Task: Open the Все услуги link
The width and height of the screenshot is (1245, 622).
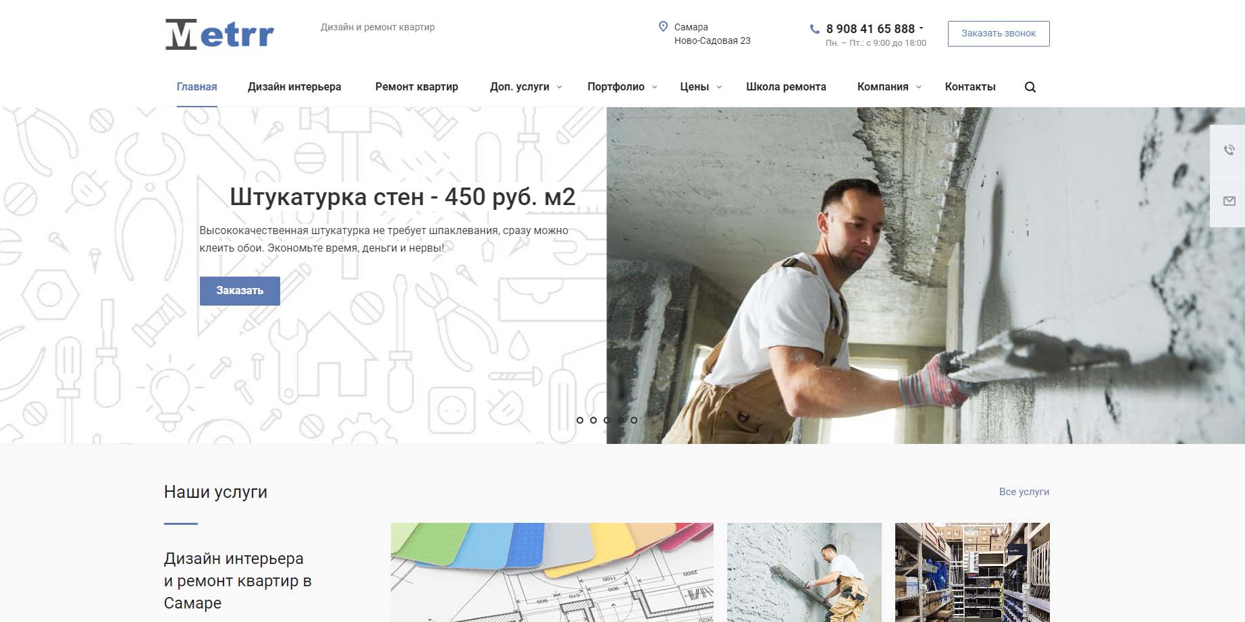Action: (1024, 492)
